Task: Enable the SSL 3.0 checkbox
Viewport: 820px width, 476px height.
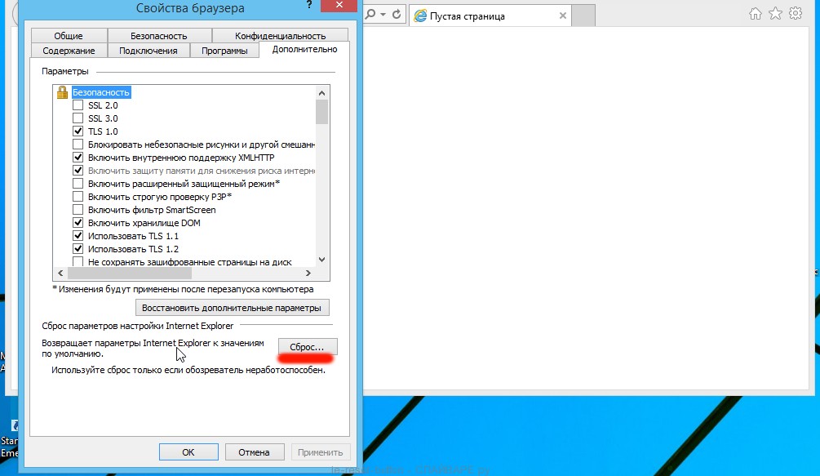Action: [78, 118]
